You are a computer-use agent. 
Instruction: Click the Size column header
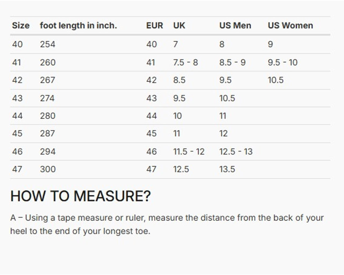(21, 26)
